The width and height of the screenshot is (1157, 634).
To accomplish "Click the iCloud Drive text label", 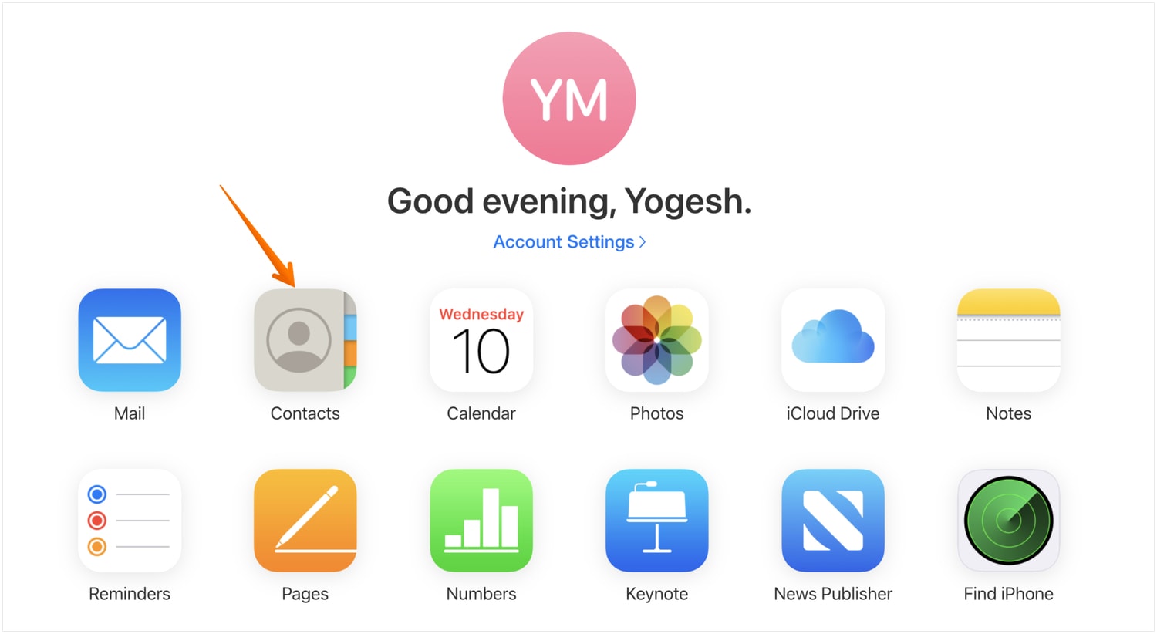I will (x=833, y=413).
